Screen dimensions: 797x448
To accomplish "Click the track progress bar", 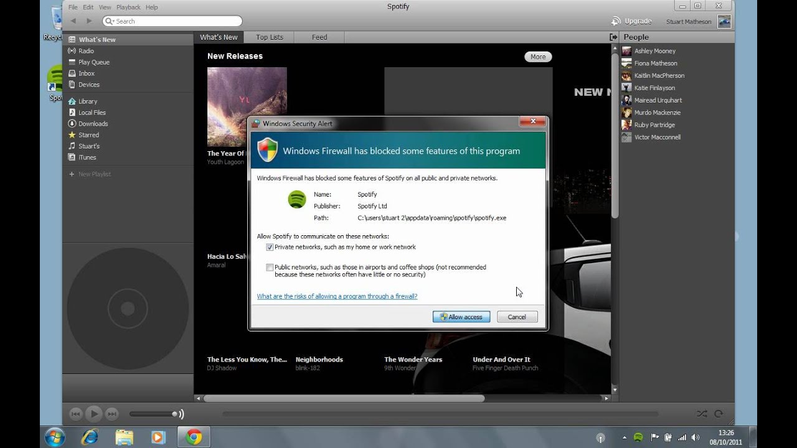I will pos(440,414).
